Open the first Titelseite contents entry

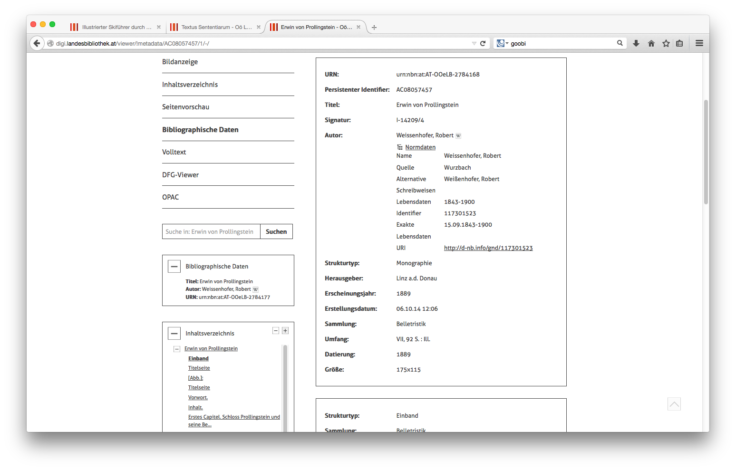[x=199, y=368]
